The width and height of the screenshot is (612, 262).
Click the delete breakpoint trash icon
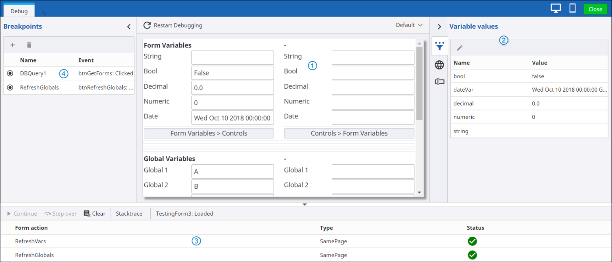pyautogui.click(x=29, y=45)
